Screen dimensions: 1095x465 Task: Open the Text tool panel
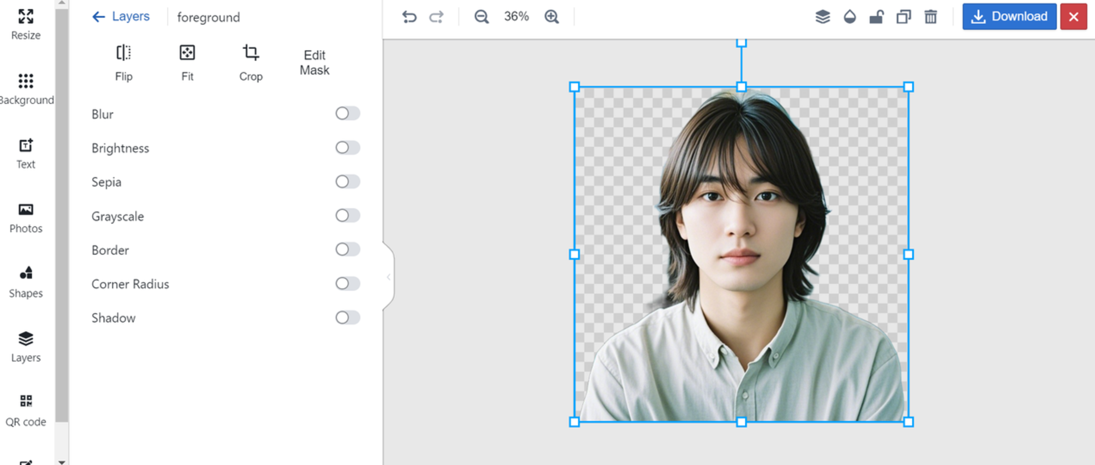(x=26, y=152)
